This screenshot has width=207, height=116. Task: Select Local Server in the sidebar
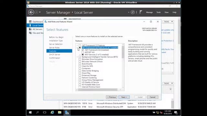[35, 25]
